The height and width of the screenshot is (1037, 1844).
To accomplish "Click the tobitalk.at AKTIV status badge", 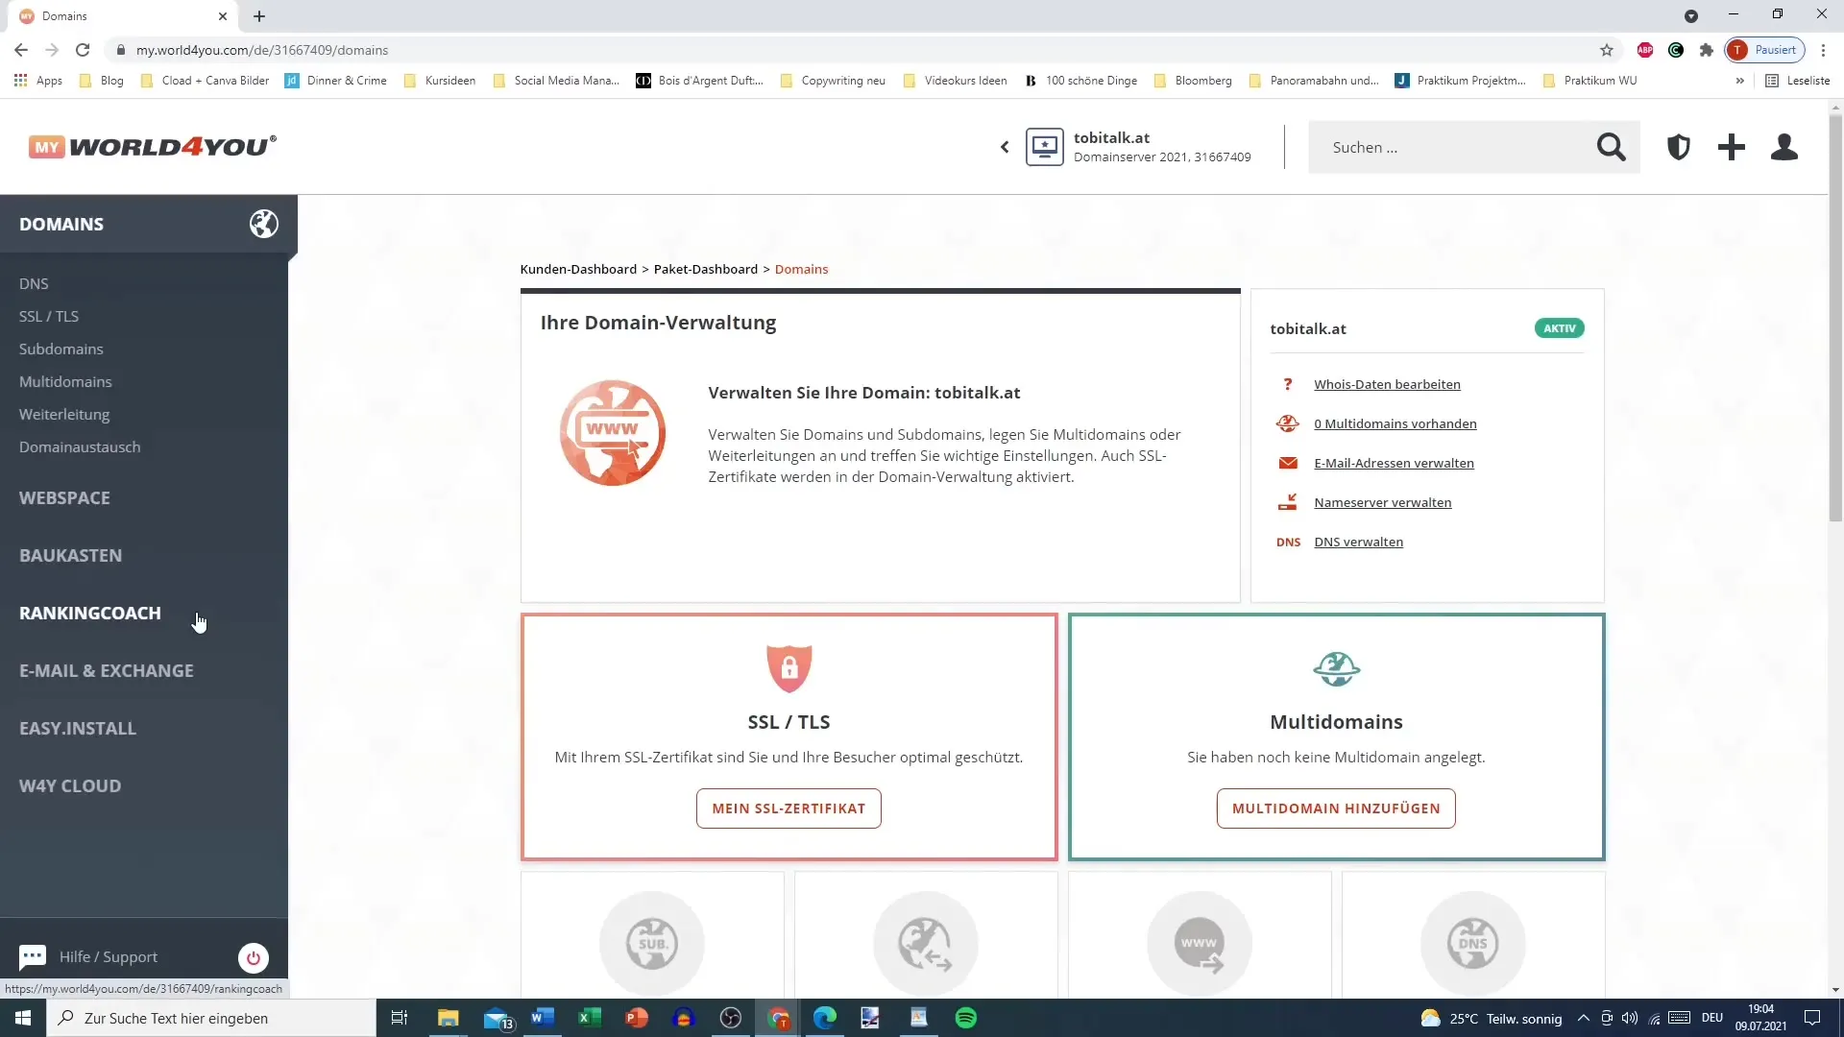I will [x=1559, y=328].
